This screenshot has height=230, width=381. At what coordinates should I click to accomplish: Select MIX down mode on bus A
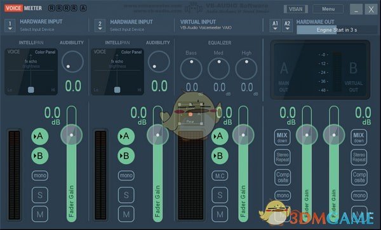coord(282,137)
